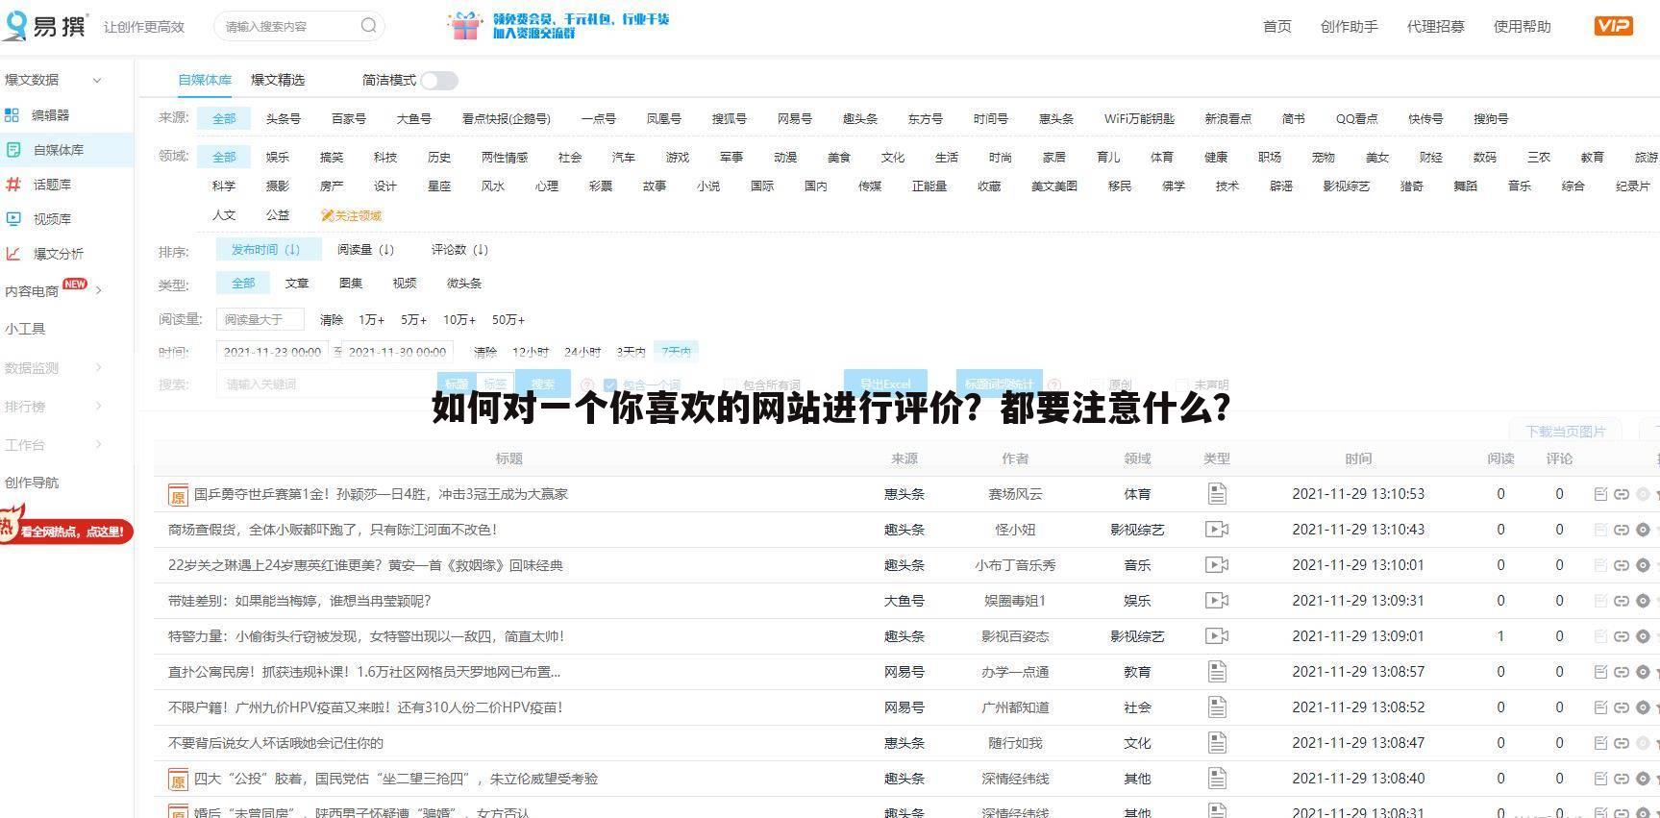Check the 未声明 checkbox
The height and width of the screenshot is (818, 1660).
click(1181, 384)
